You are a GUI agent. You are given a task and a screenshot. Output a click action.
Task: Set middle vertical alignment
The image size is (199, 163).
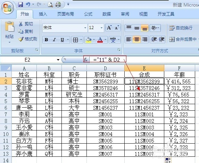137,28
